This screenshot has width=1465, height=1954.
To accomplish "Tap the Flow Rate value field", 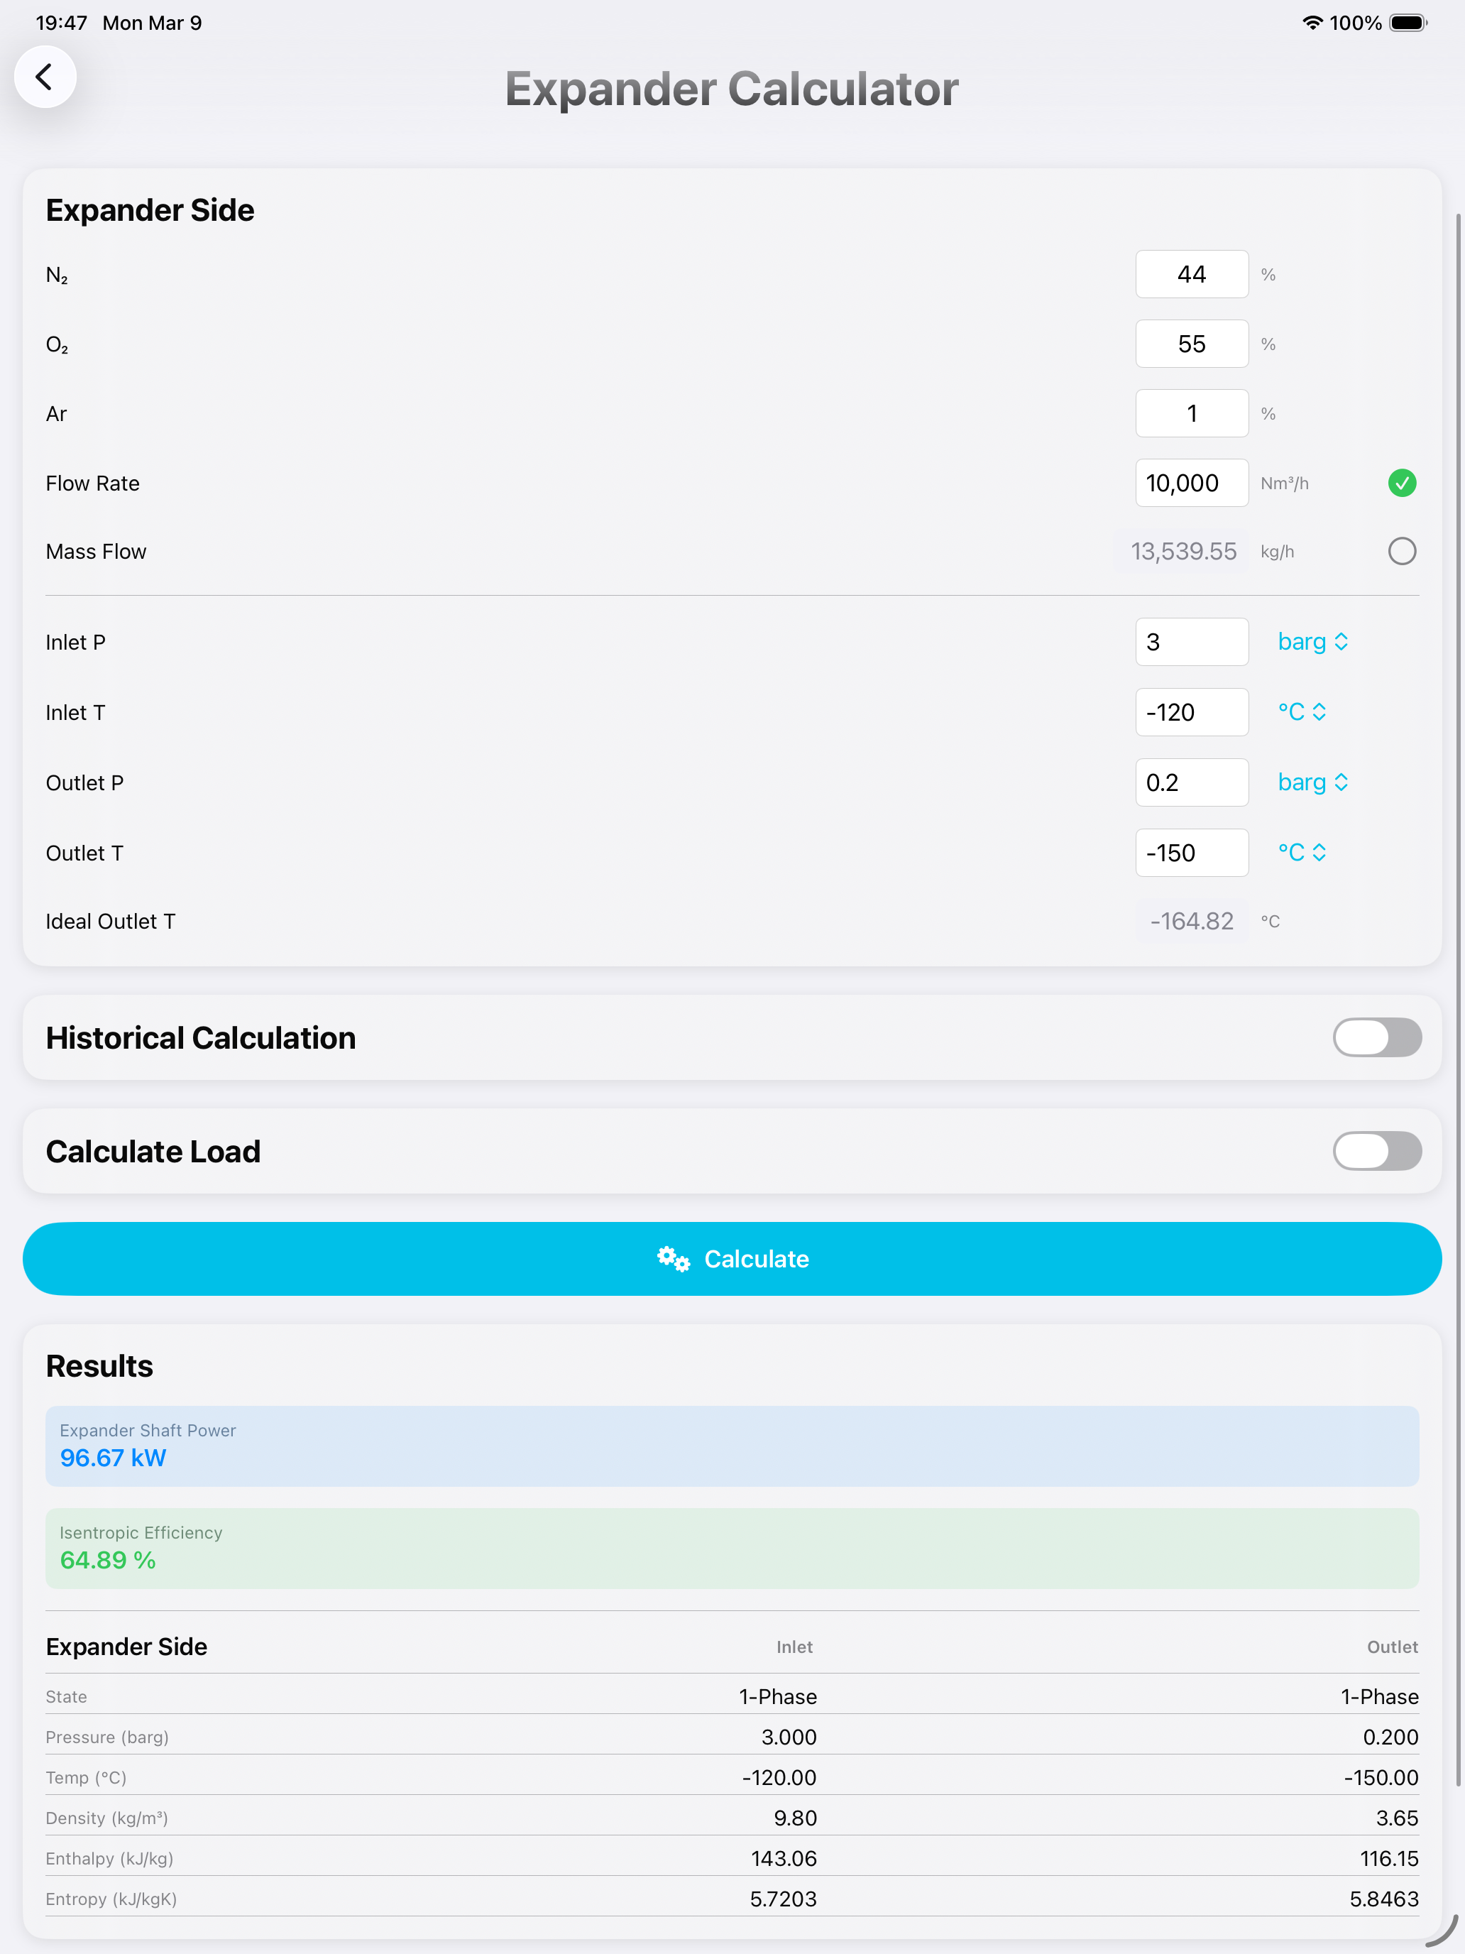I will click(1191, 484).
